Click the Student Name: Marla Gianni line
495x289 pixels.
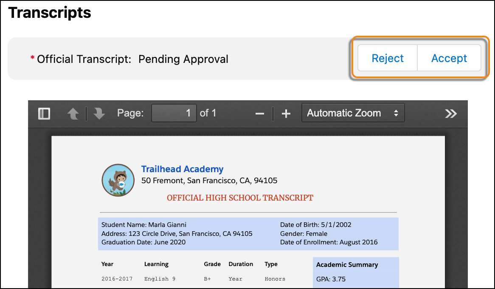[143, 225]
